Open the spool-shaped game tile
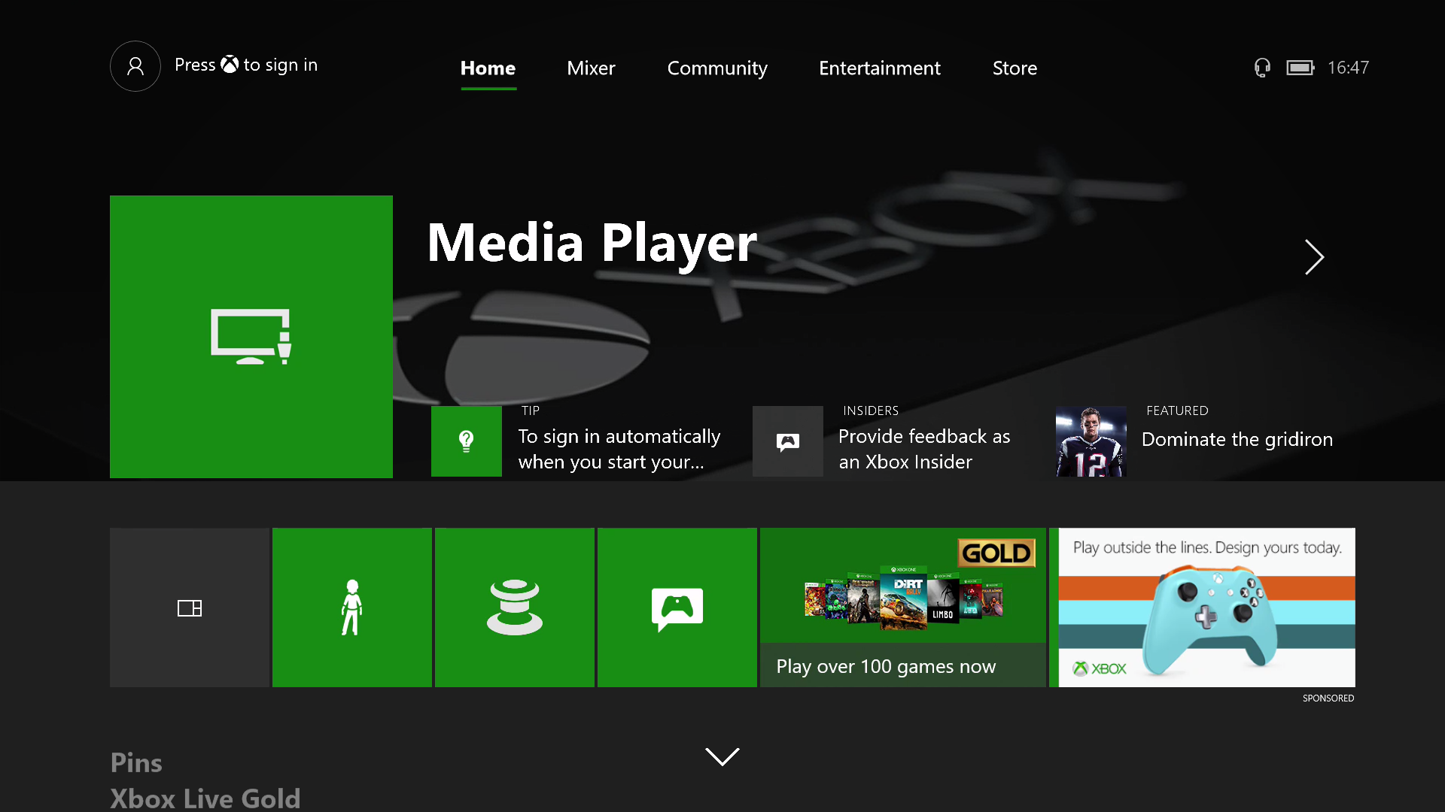This screenshot has width=1445, height=812. pyautogui.click(x=514, y=607)
